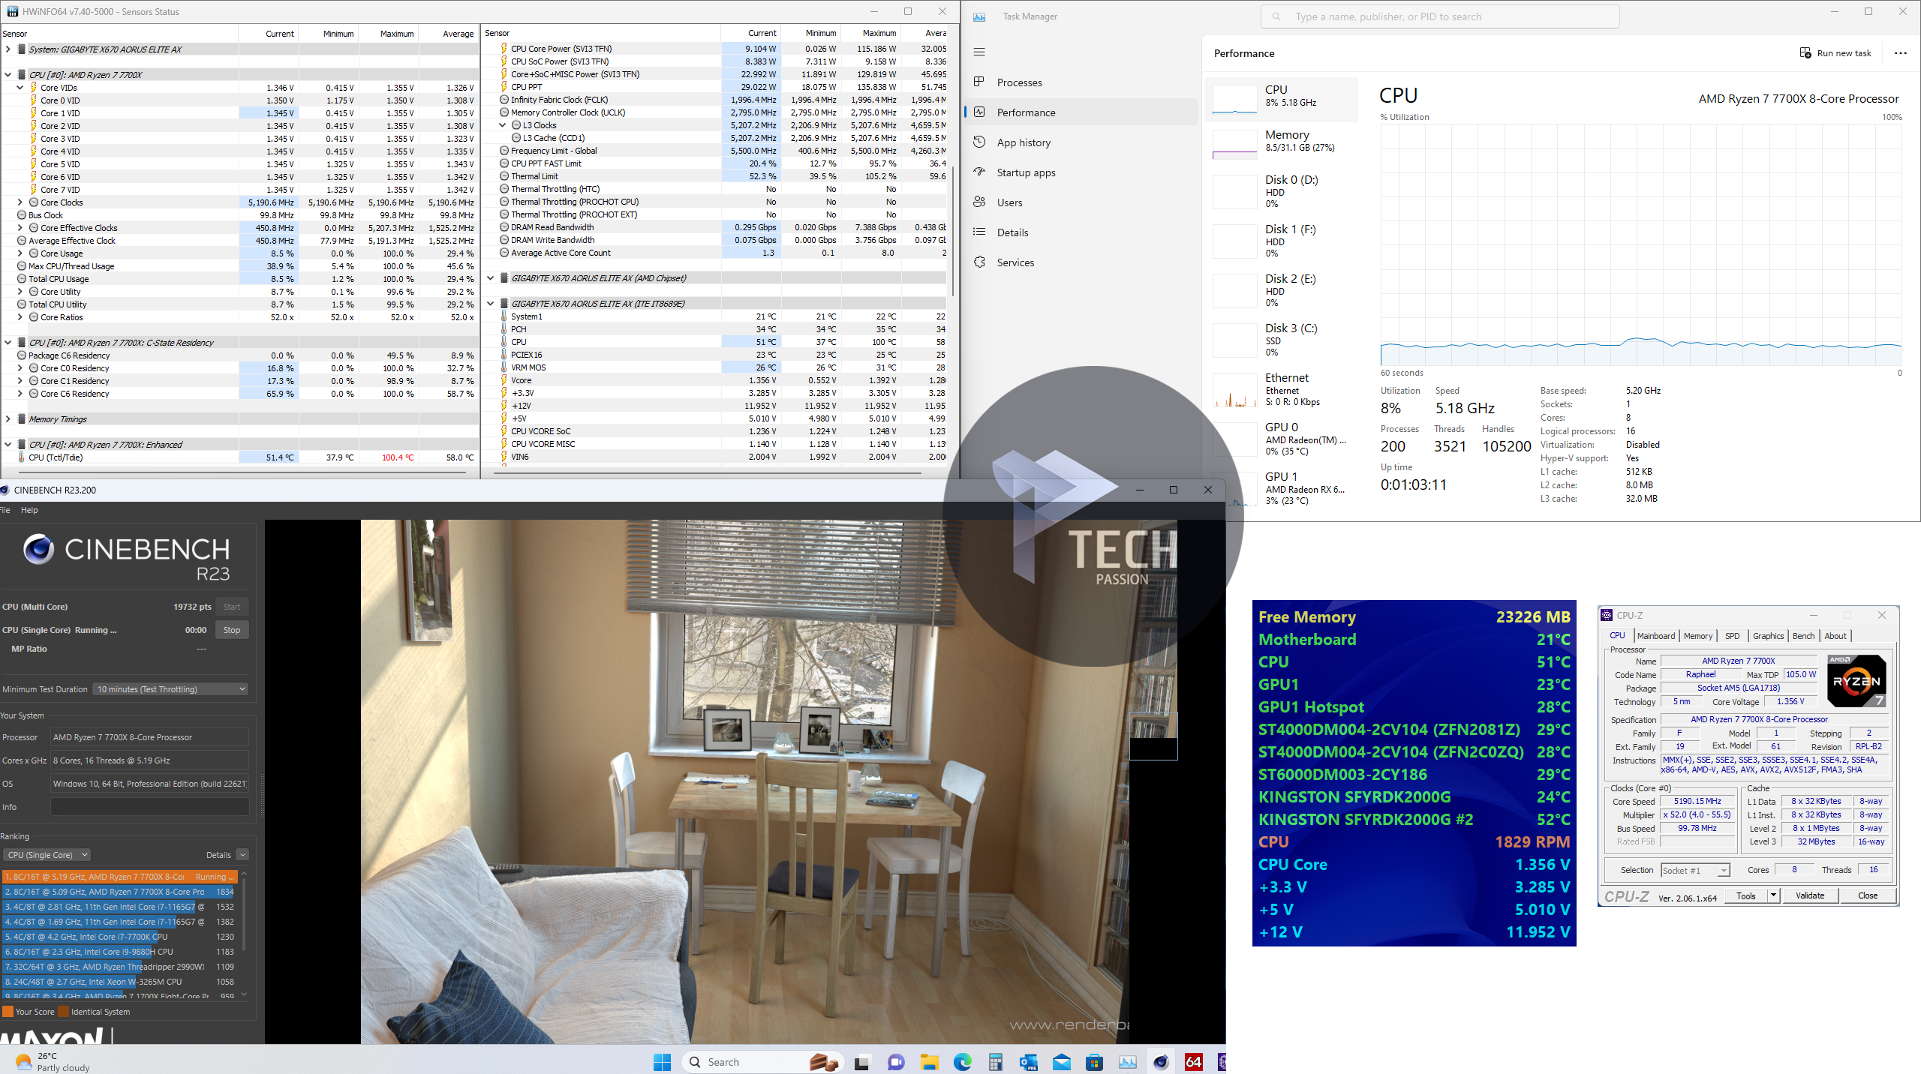This screenshot has width=1921, height=1074.
Task: Click the Task Manager search input field
Action: click(x=1441, y=16)
